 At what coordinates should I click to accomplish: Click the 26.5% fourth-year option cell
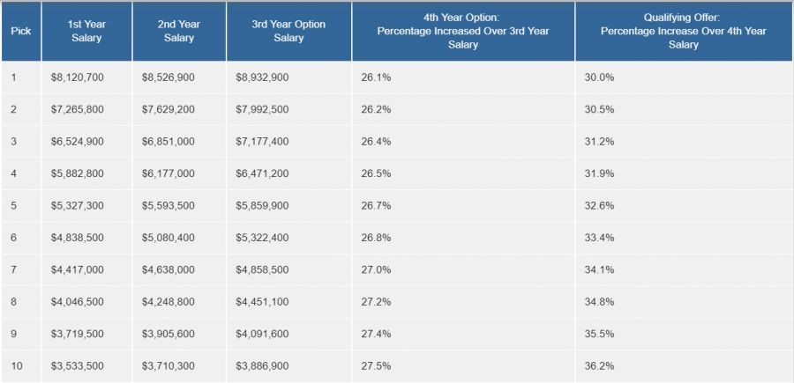[377, 173]
